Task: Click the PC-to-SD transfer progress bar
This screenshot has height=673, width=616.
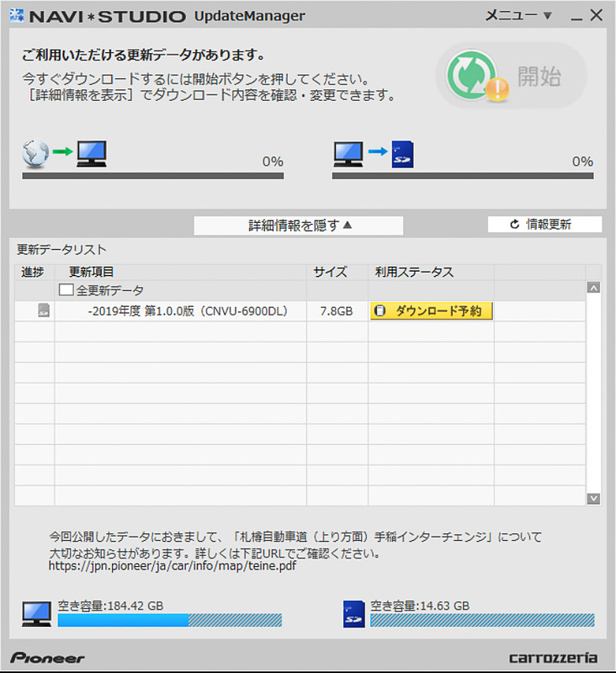Action: tap(463, 176)
